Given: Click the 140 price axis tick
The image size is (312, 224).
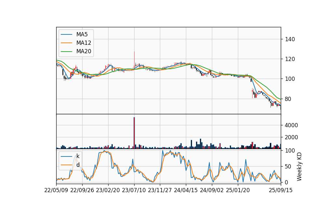Looking at the screenshot, I should pos(290,39).
